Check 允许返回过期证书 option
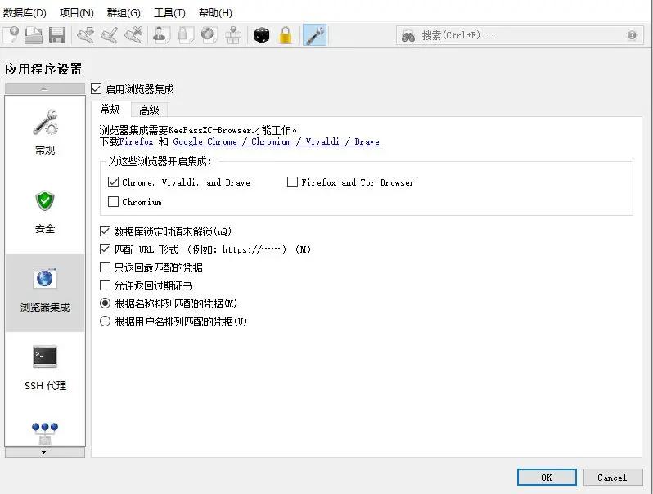The width and height of the screenshot is (653, 494). [105, 285]
